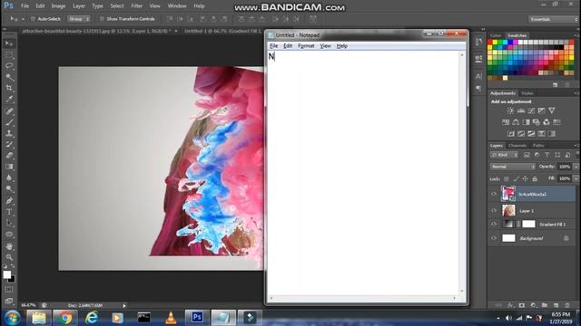Add a layer mask using the panel icon

tap(522, 305)
